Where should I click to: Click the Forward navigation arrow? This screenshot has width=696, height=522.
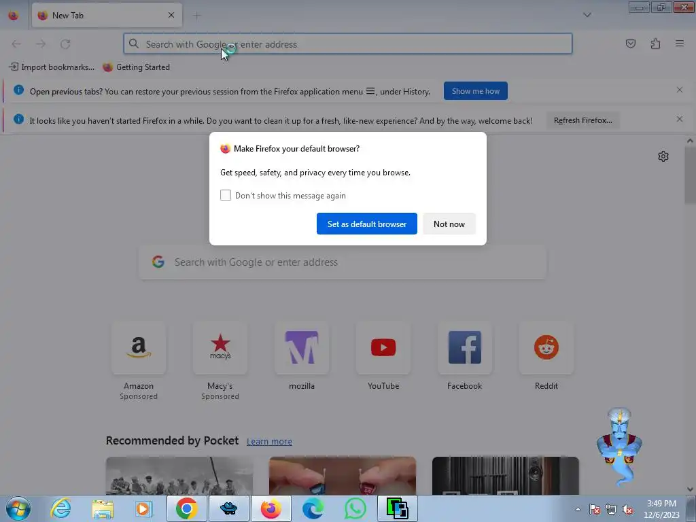tap(41, 44)
